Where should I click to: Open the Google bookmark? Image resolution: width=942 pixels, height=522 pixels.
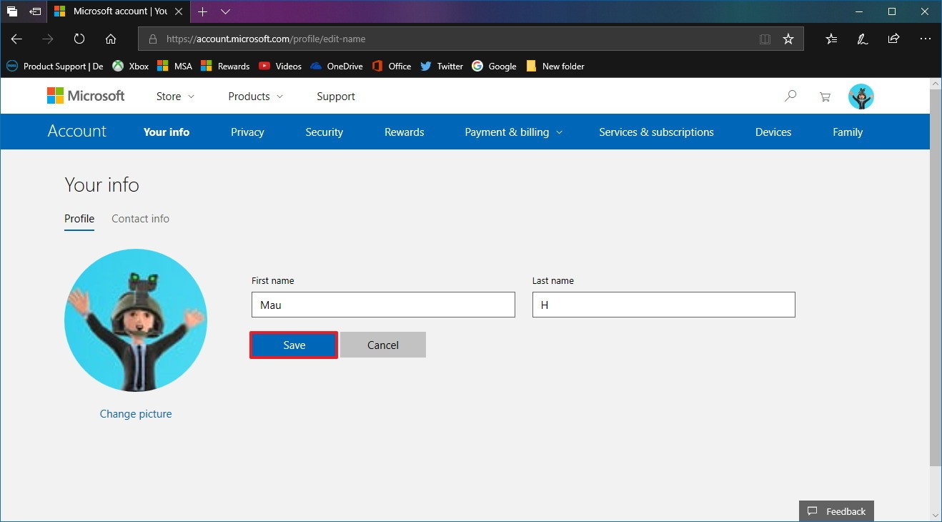pos(494,66)
